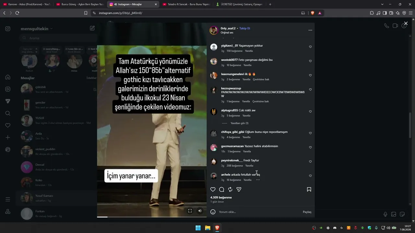Close the post overlay with the X
This screenshot has height=233, width=415.
point(406,23)
